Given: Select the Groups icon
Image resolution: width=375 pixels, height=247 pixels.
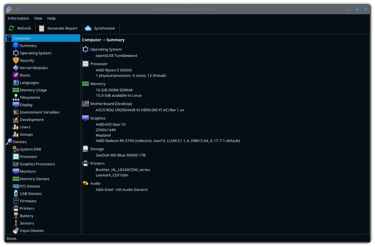Looking at the screenshot, I should 16,134.
